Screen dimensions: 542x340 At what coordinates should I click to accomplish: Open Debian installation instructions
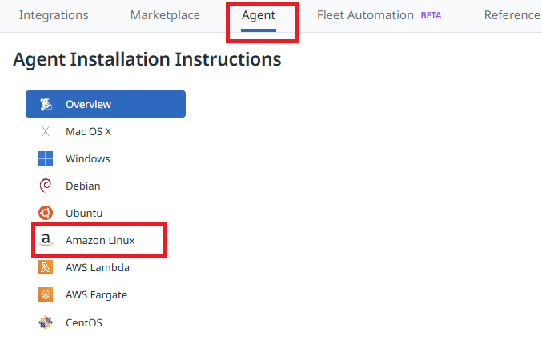pos(83,186)
